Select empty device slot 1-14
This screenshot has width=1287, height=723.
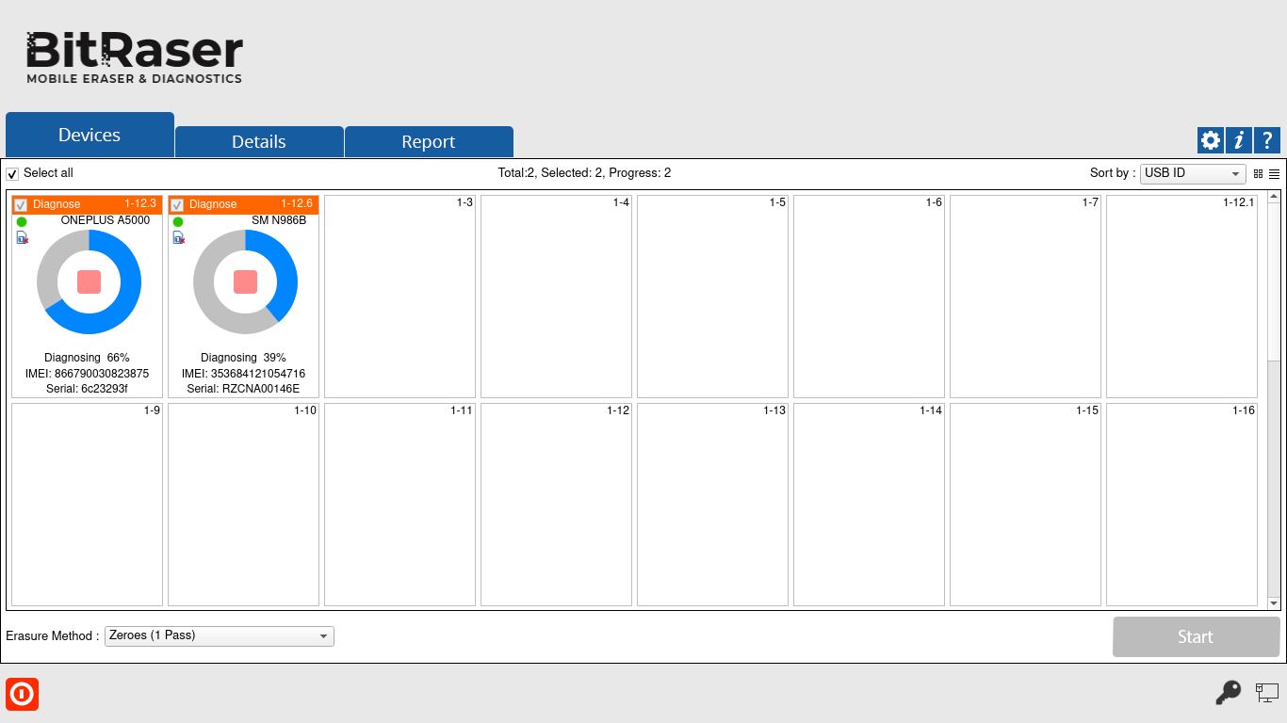coord(869,505)
